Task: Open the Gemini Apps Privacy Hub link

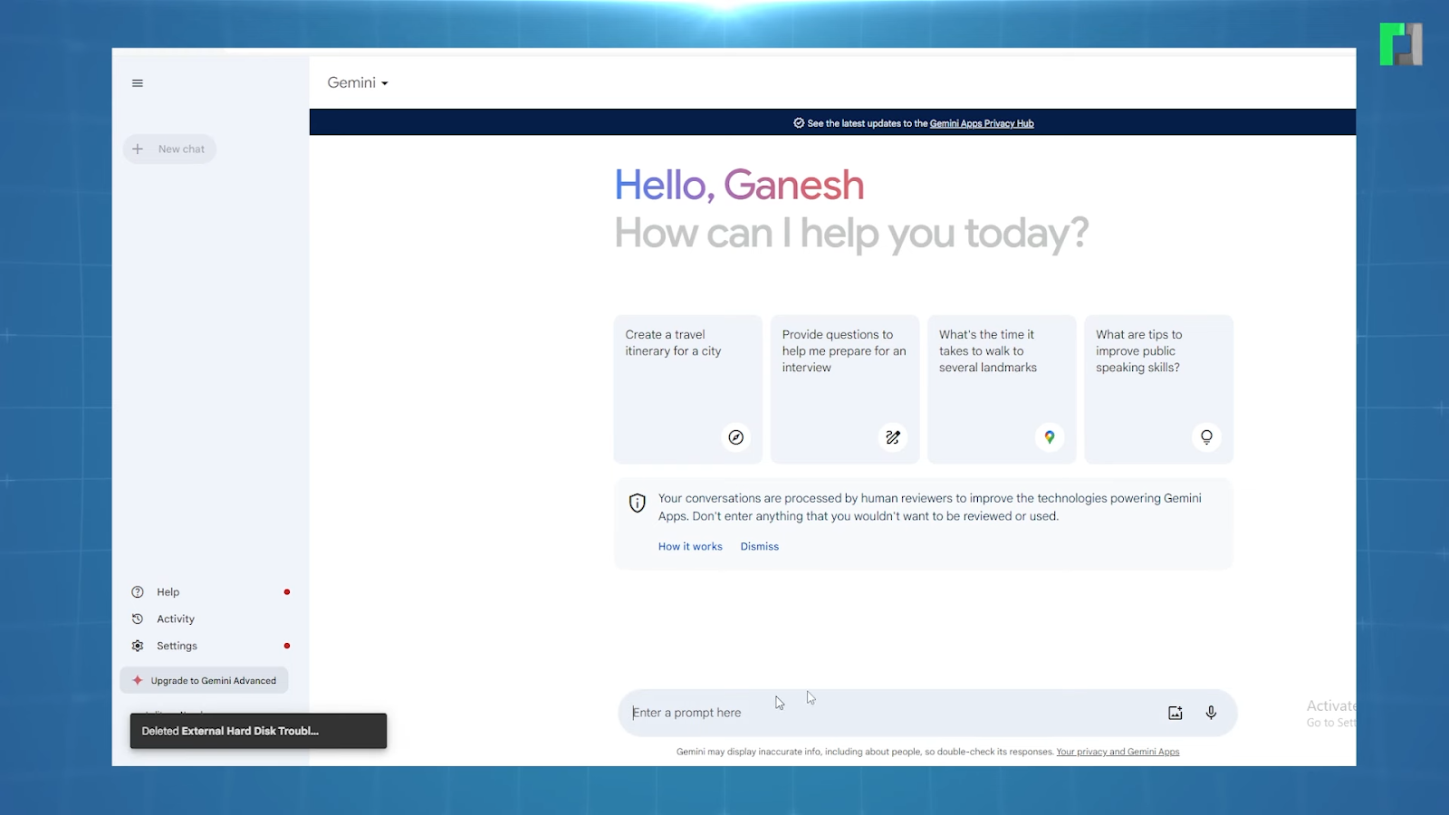Action: (982, 123)
